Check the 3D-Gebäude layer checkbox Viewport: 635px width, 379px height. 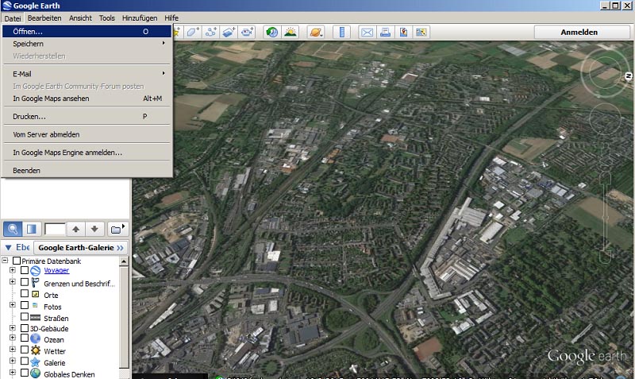click(25, 328)
